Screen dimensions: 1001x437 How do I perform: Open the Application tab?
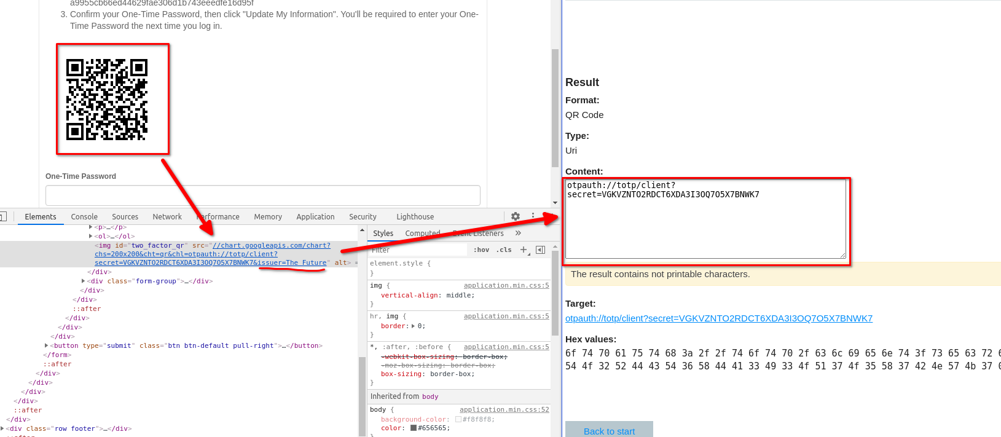(x=315, y=217)
